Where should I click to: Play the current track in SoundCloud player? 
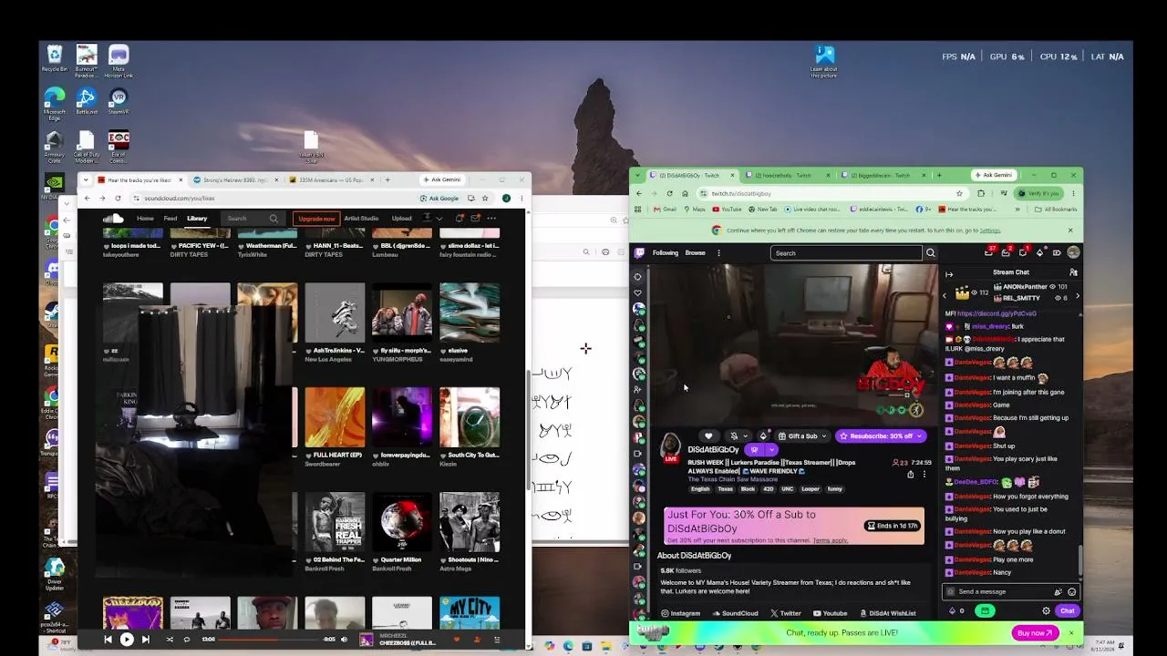coord(127,640)
